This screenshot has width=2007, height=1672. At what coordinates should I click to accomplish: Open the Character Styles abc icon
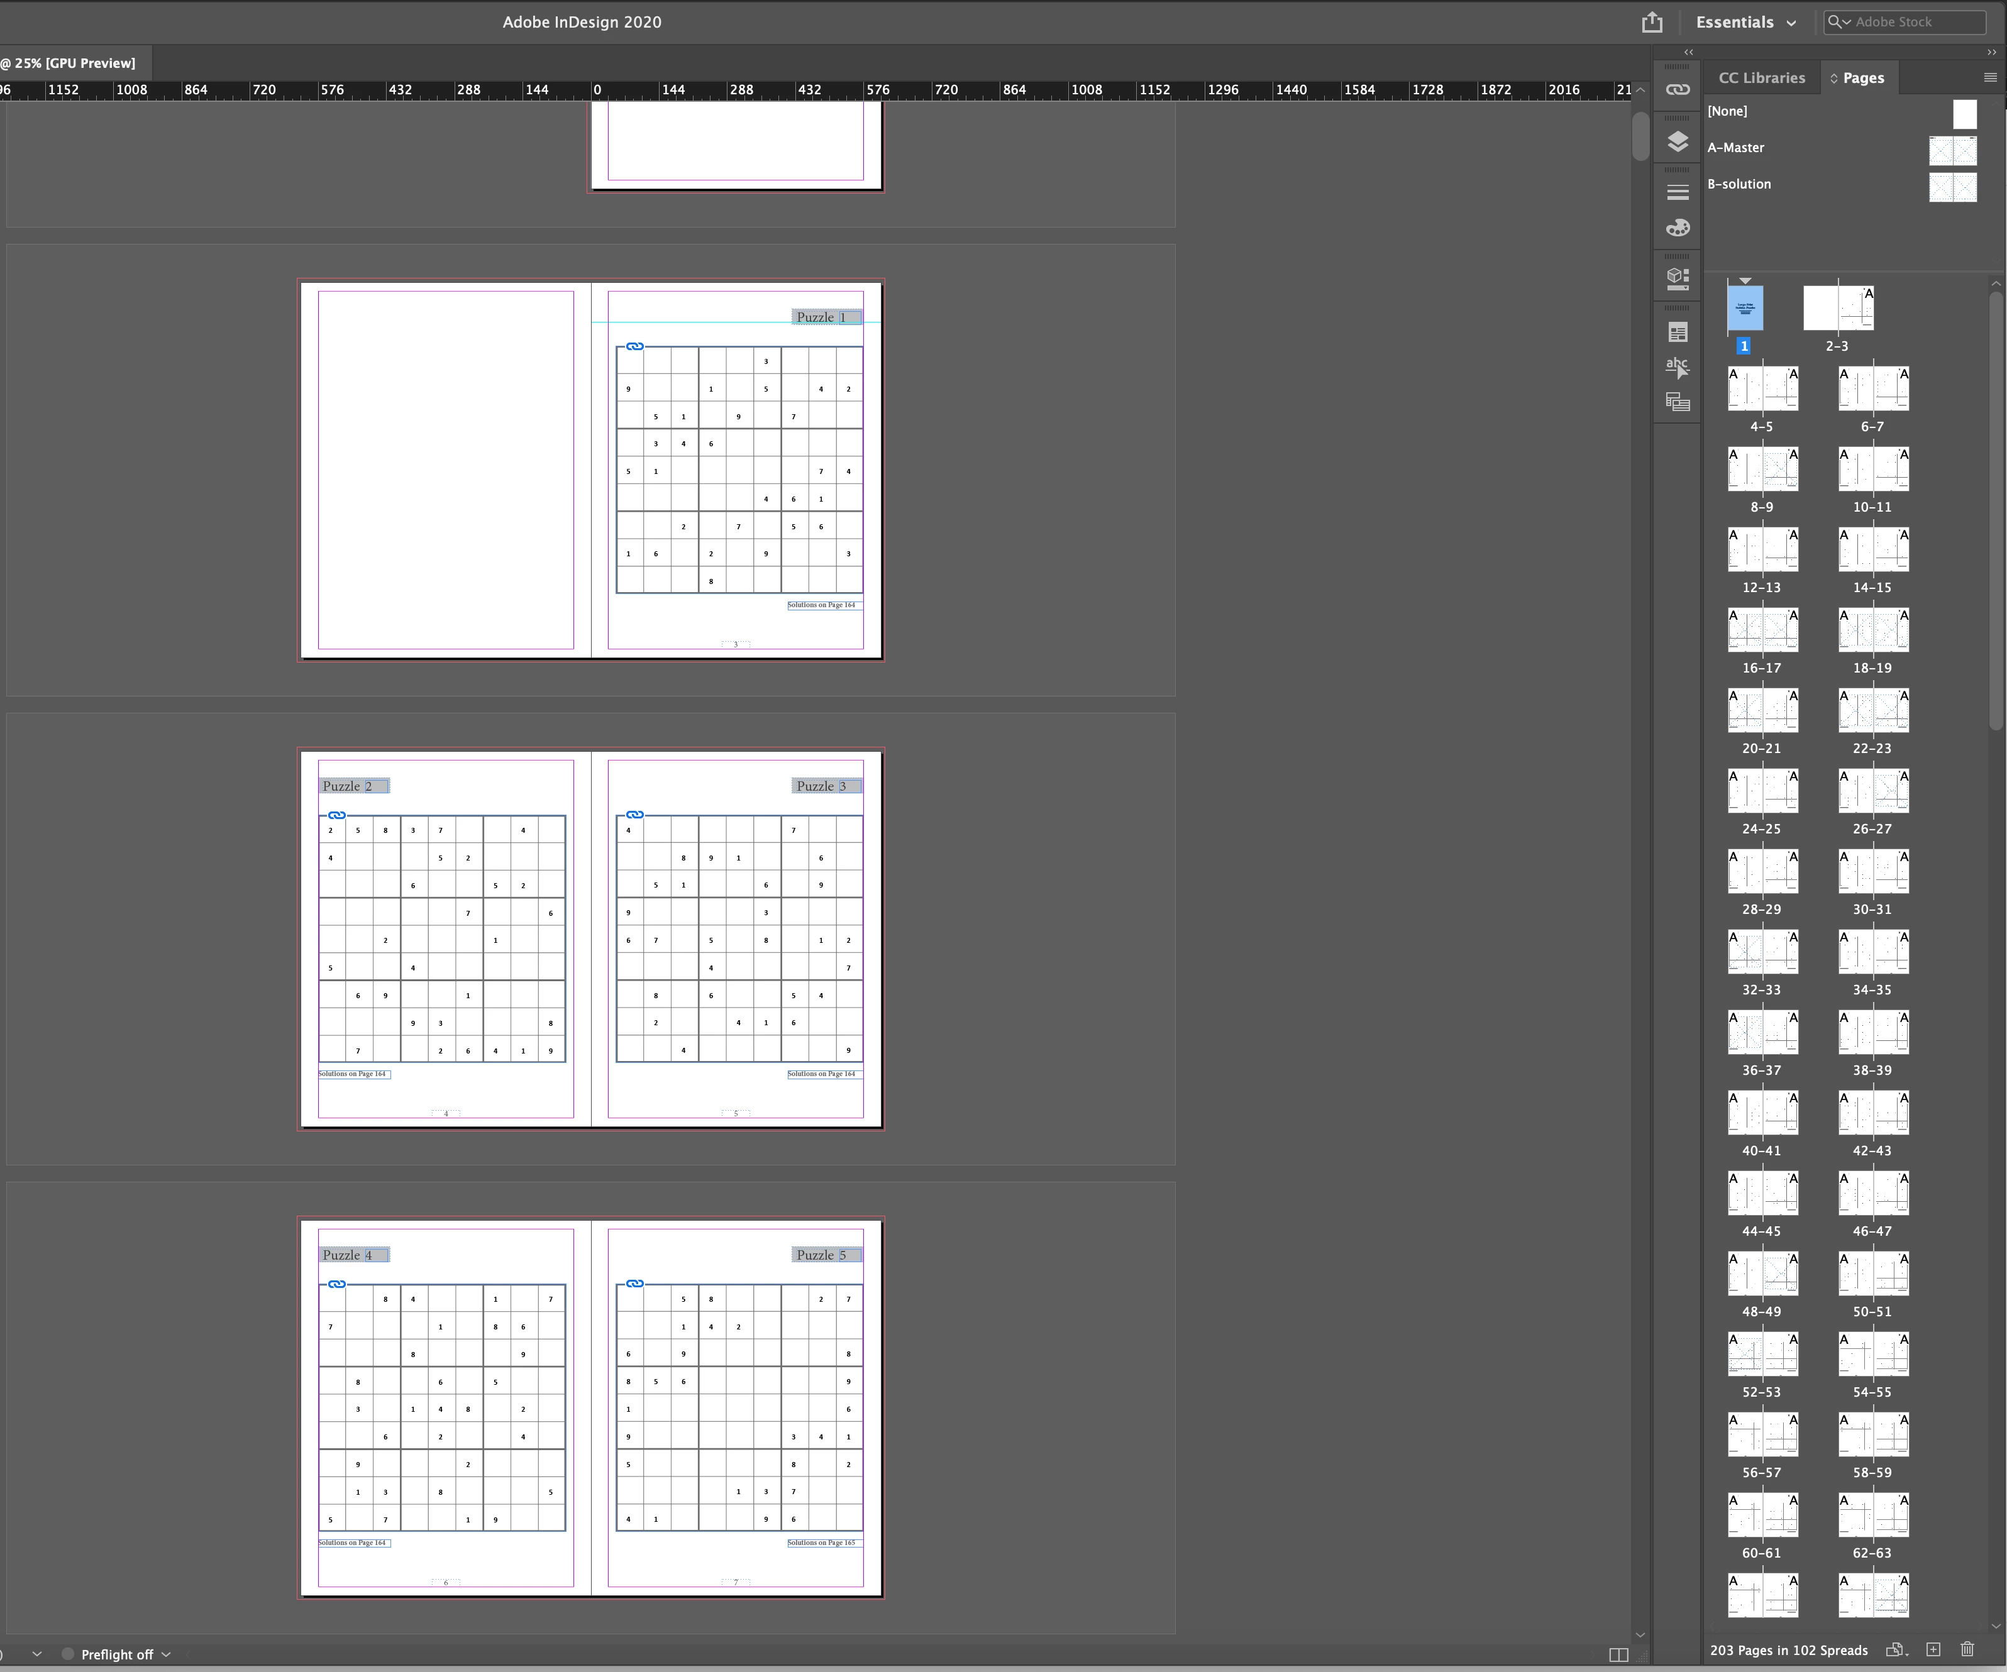pos(1678,367)
